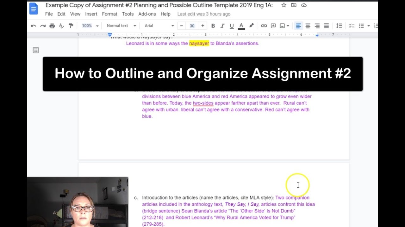Open the Arial font dropdown
The width and height of the screenshot is (405, 227).
[159, 26]
